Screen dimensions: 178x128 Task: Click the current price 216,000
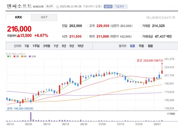coord(19,29)
